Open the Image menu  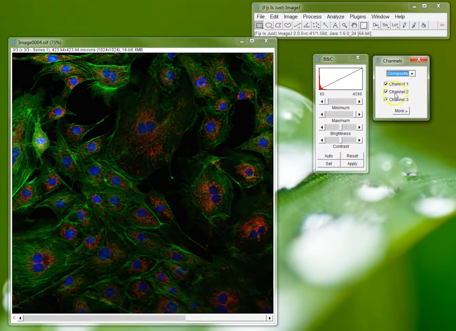pyautogui.click(x=291, y=17)
